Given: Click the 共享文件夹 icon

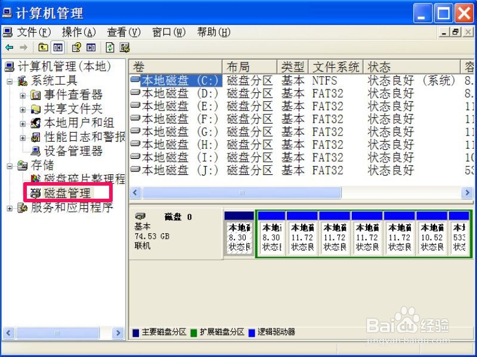Looking at the screenshot, I should point(35,108).
